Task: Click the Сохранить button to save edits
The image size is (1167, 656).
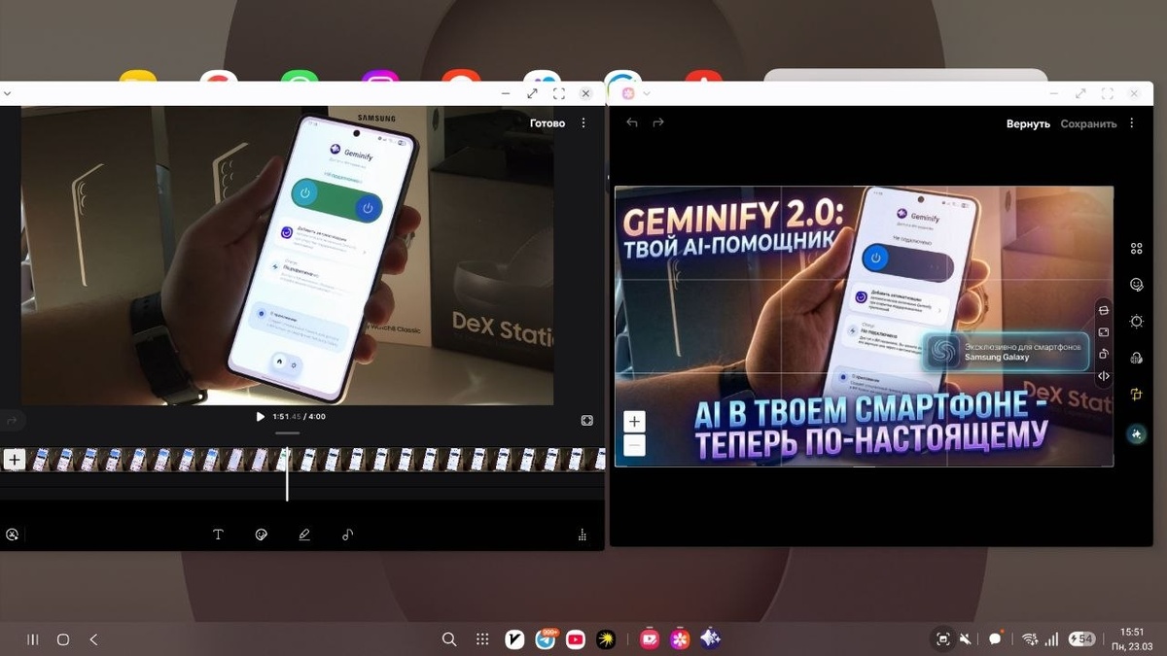Action: coord(1088,123)
